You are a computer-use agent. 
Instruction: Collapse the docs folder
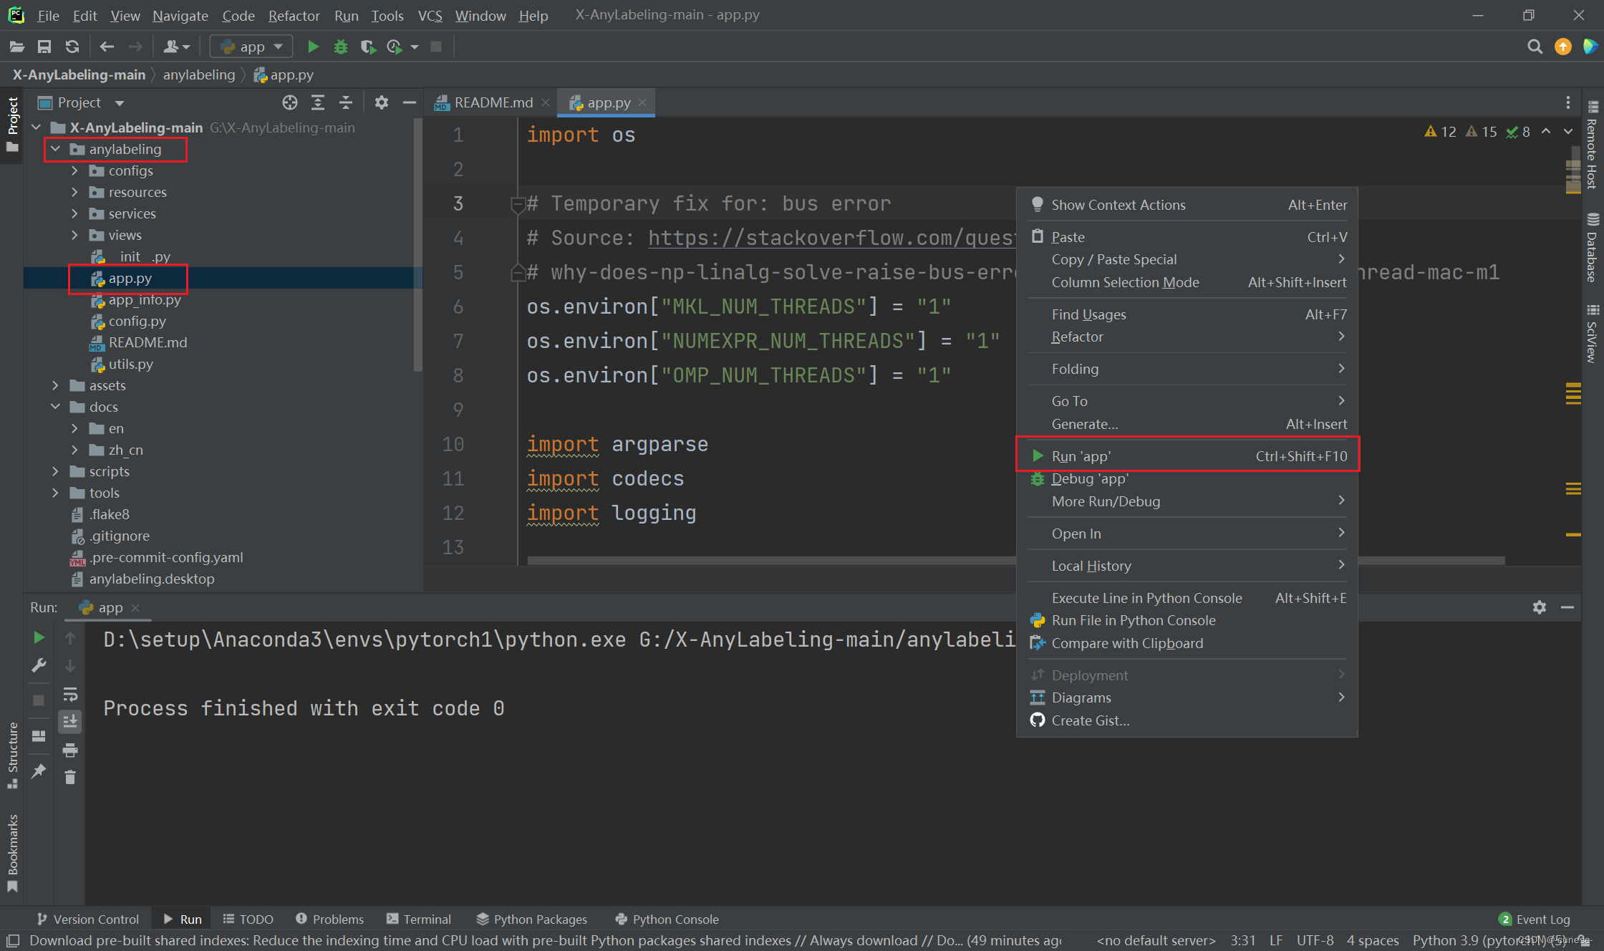point(55,407)
